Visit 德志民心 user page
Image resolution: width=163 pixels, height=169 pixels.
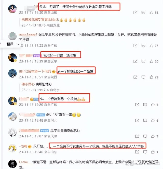click(x=28, y=84)
